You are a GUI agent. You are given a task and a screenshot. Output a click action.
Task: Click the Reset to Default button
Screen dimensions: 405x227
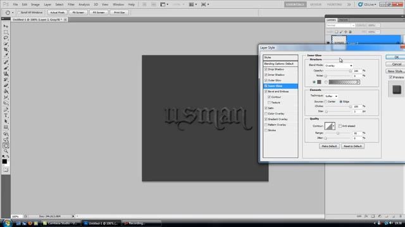tap(352, 146)
